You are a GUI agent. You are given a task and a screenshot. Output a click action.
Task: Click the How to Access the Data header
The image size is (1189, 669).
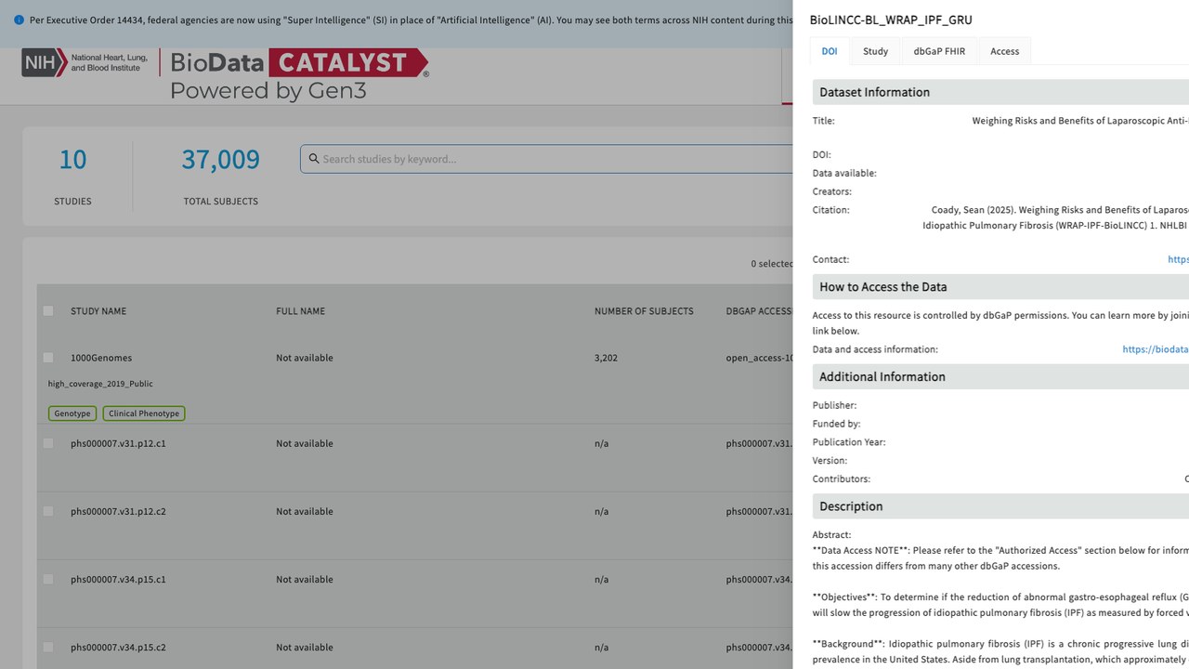pyautogui.click(x=1000, y=287)
